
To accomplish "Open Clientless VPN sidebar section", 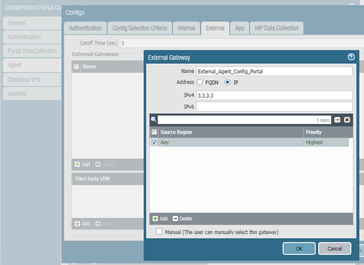I will click(x=32, y=80).
